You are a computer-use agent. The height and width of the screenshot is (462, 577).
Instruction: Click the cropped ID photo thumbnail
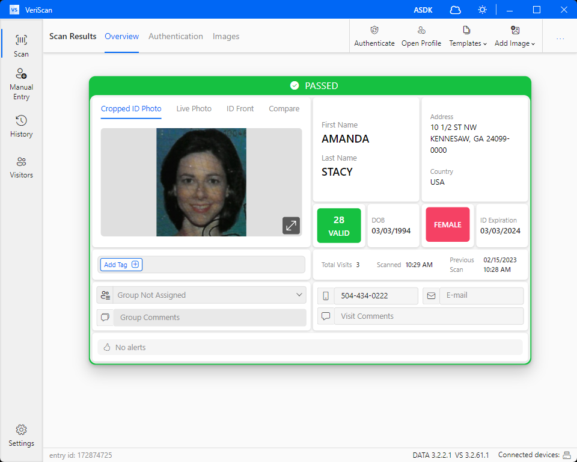point(201,182)
